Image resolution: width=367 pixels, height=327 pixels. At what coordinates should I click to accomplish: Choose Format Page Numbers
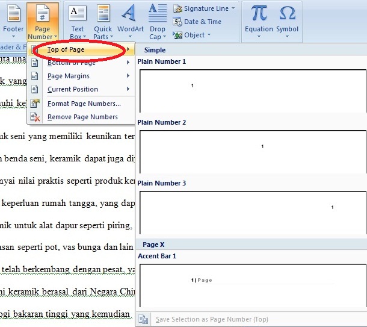pos(81,104)
